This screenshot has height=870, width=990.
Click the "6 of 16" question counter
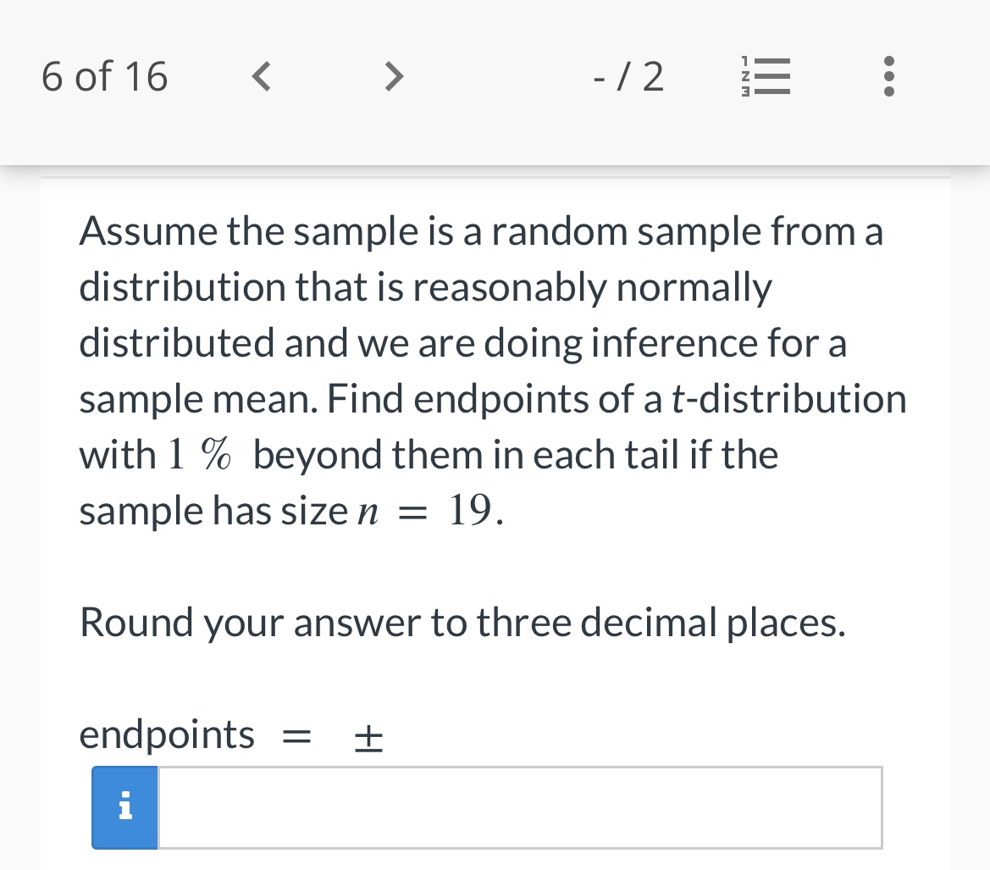pyautogui.click(x=104, y=76)
